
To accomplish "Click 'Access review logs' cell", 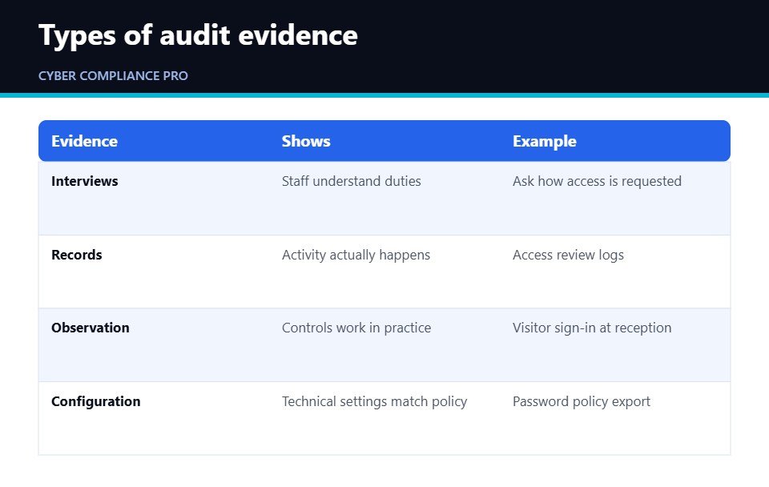I will point(568,255).
